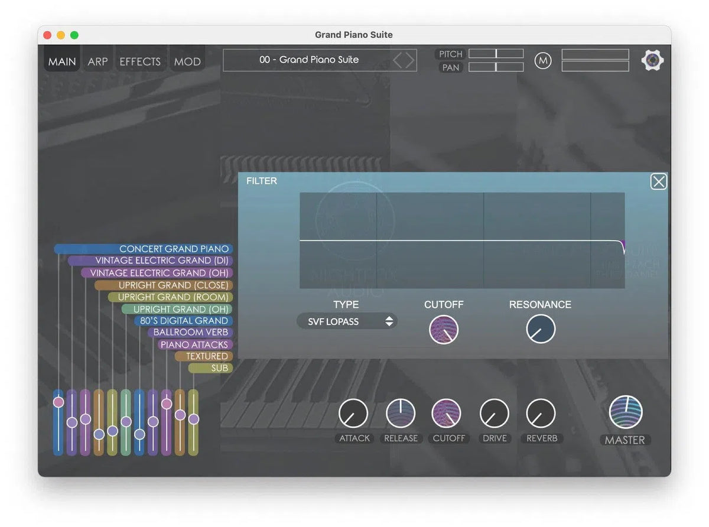Close the FILTER panel

coord(658,181)
